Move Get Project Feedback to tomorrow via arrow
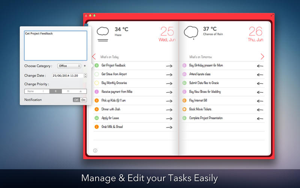This screenshot has width=300, height=188. click(169, 66)
